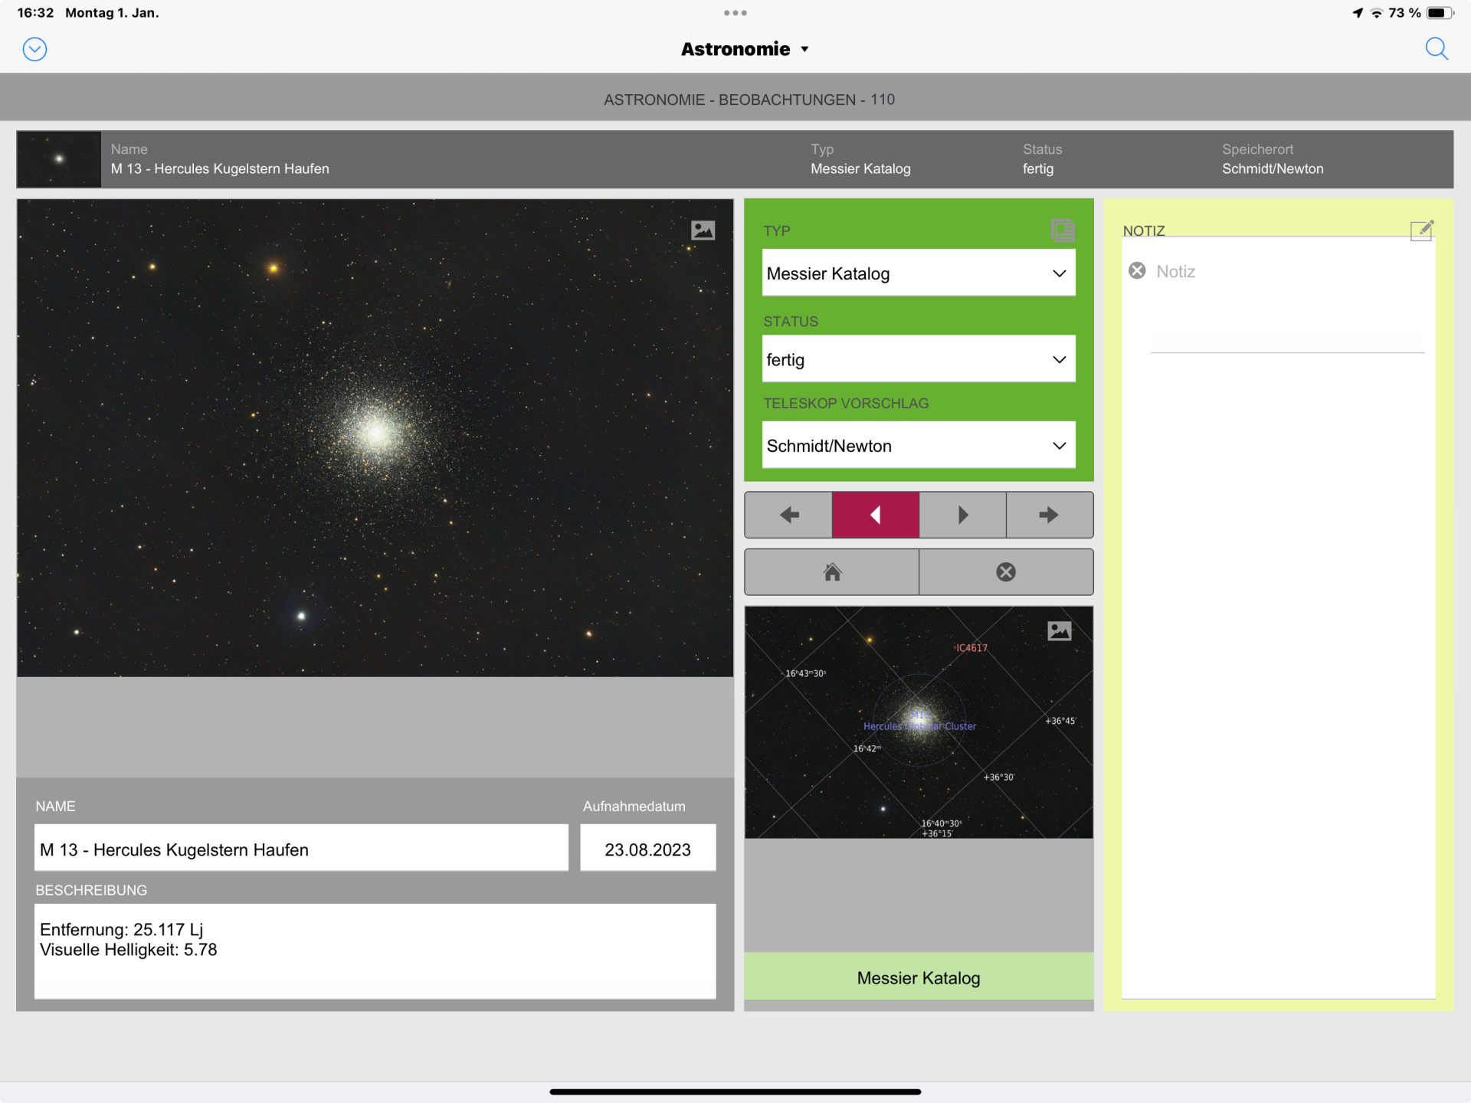Jump to the last record with the right arrow

(x=1050, y=515)
